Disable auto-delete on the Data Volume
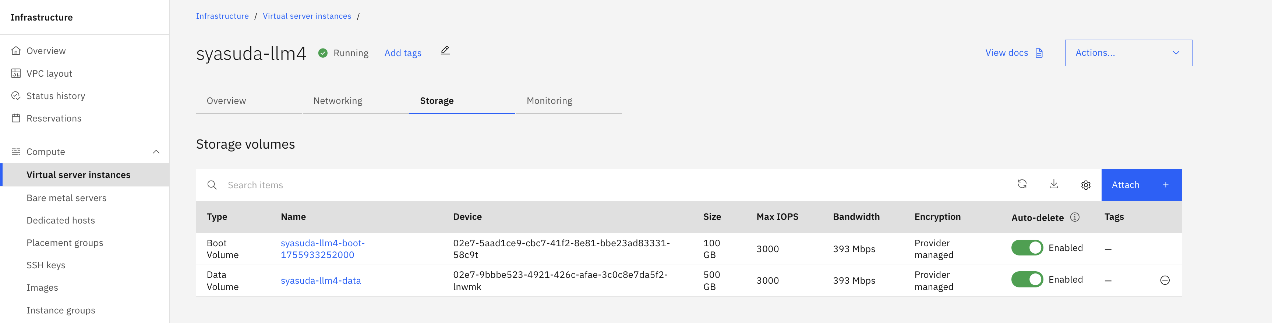 tap(1027, 280)
